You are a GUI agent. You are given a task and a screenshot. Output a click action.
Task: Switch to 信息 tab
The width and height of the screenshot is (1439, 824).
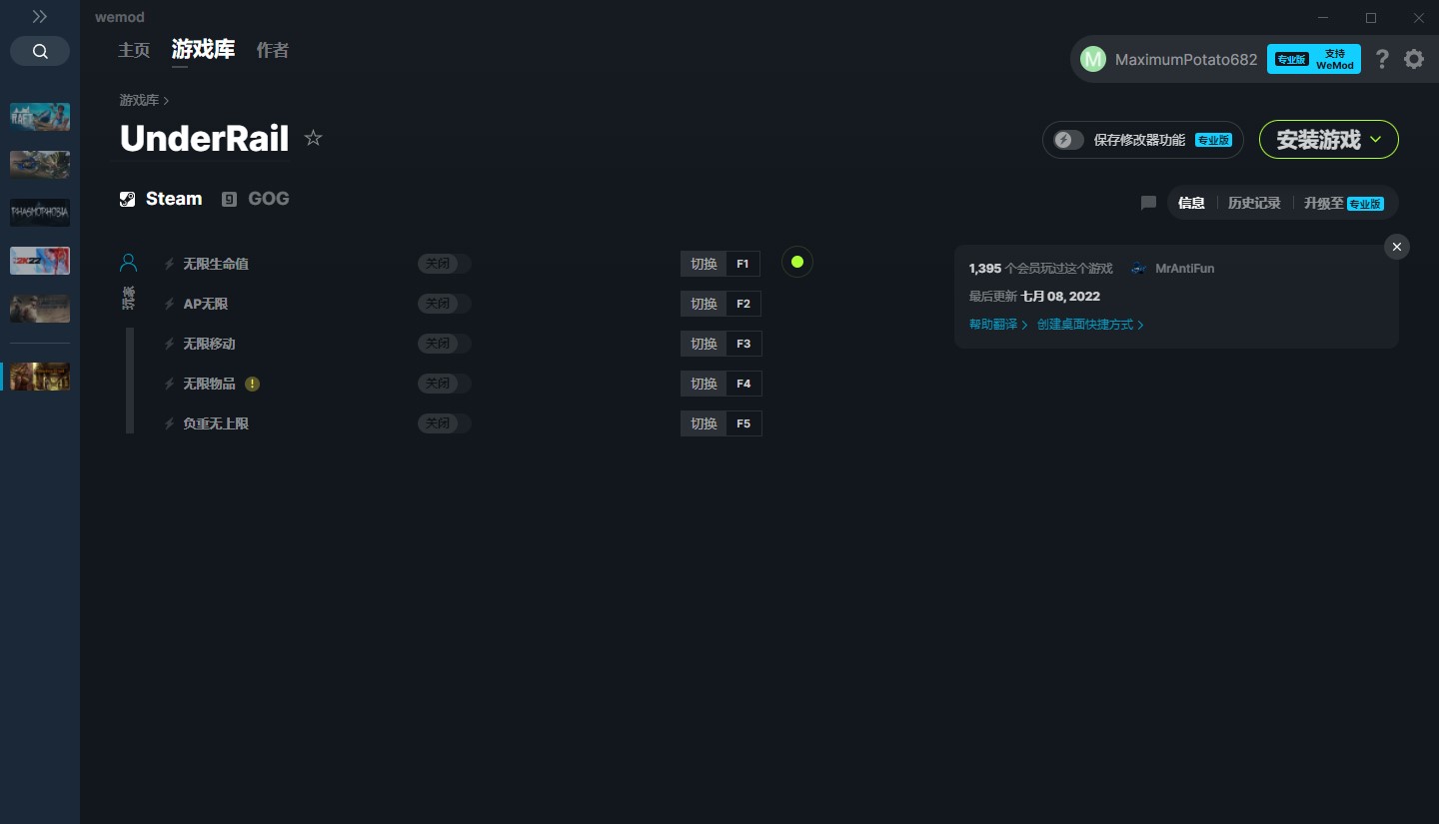click(1191, 203)
